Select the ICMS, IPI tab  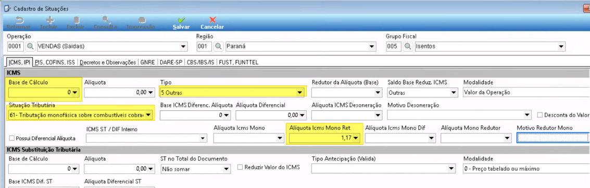tap(20, 62)
